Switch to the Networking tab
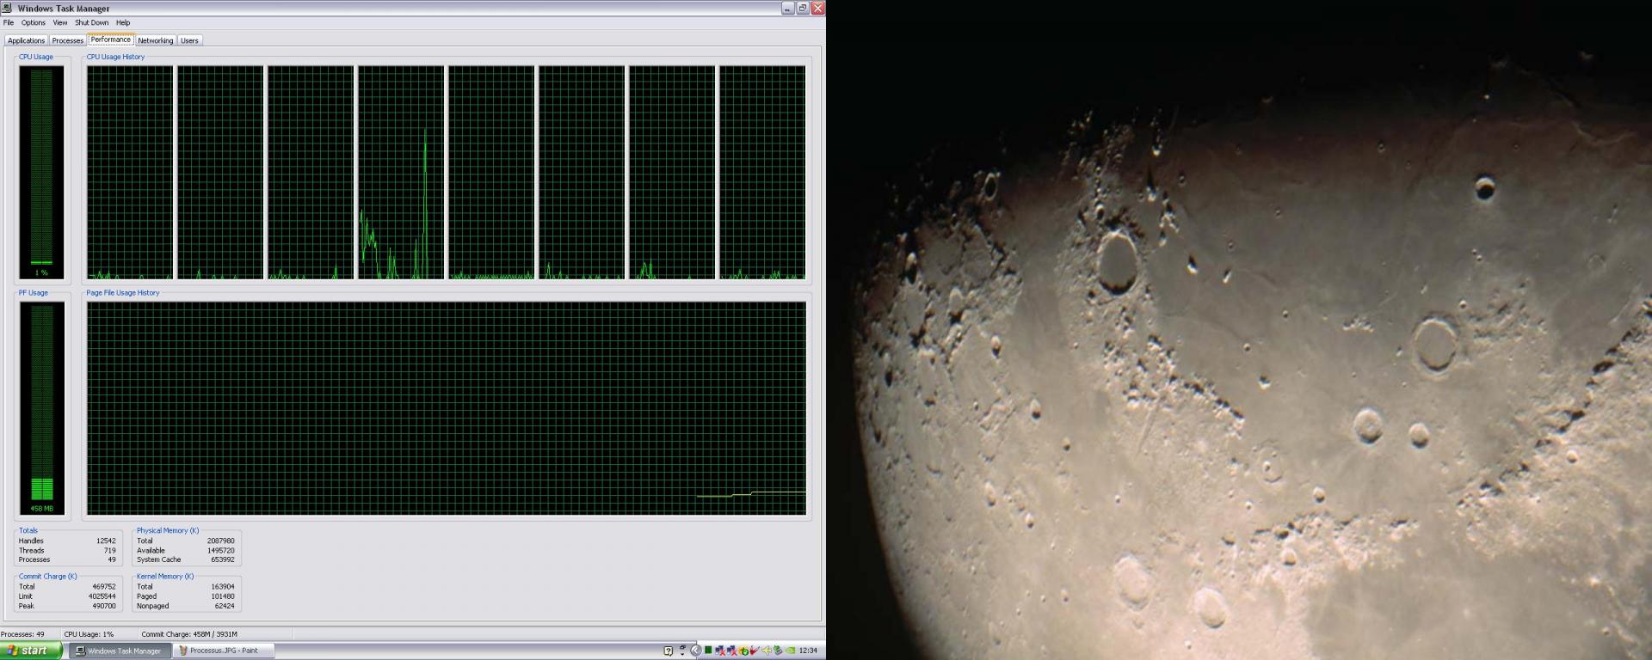Screen dimensions: 1652x660 (x=156, y=40)
